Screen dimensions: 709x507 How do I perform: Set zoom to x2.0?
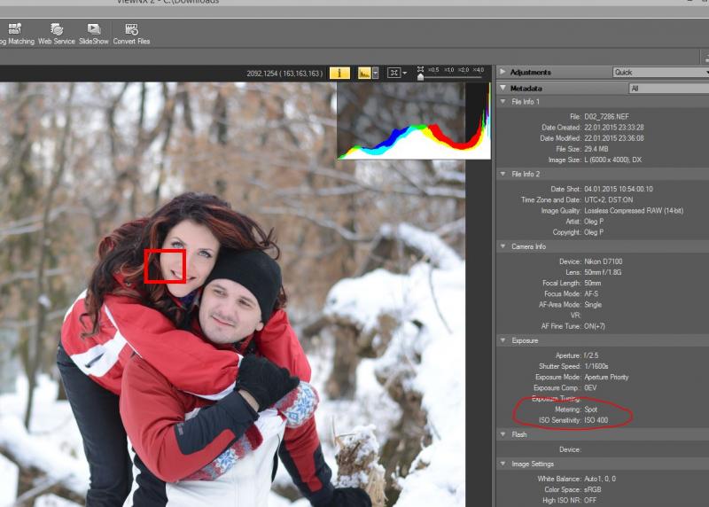click(464, 70)
